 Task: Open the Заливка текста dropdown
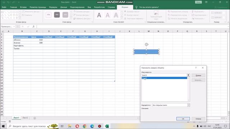coord(133,11)
